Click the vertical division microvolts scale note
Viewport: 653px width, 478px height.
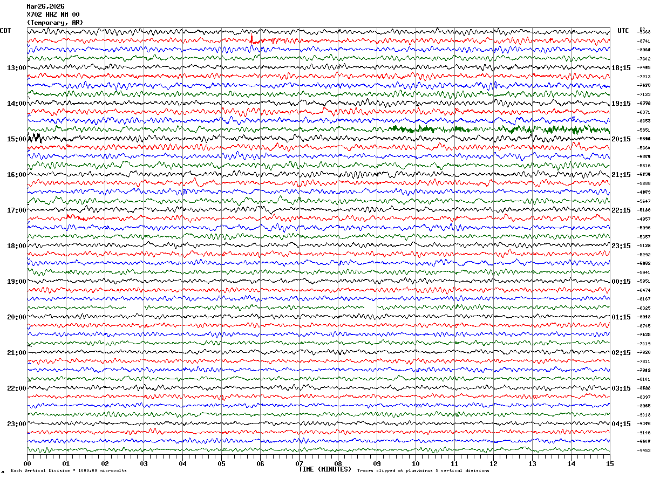click(x=69, y=471)
